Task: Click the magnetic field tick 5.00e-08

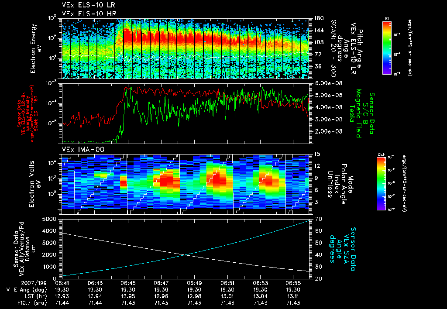Action: coord(328,95)
